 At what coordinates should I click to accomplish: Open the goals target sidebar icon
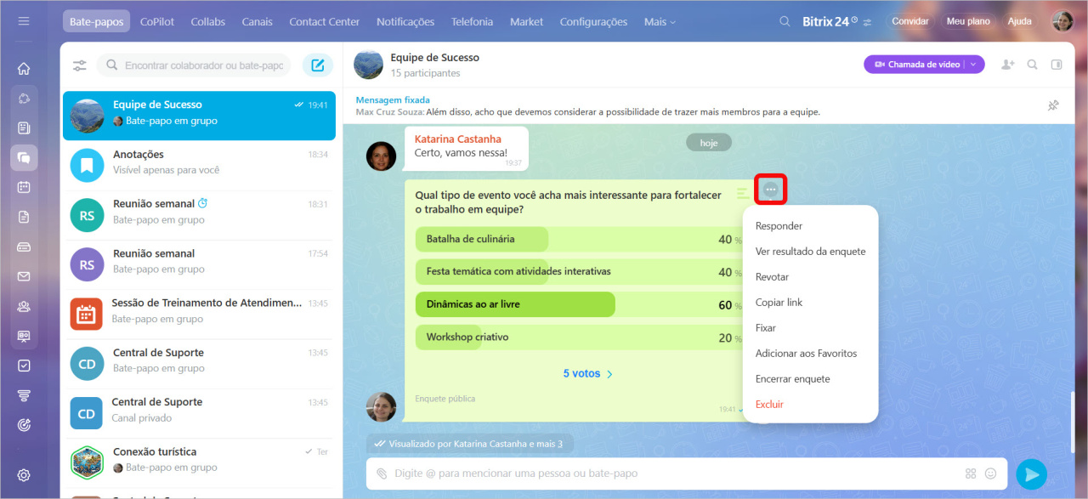point(24,424)
